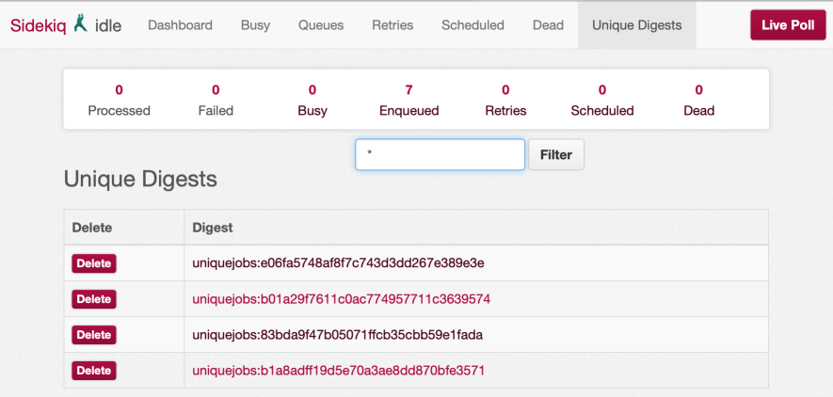Viewport: 833px width, 397px height.
Task: Click the Busy count in summary
Action: (x=312, y=101)
